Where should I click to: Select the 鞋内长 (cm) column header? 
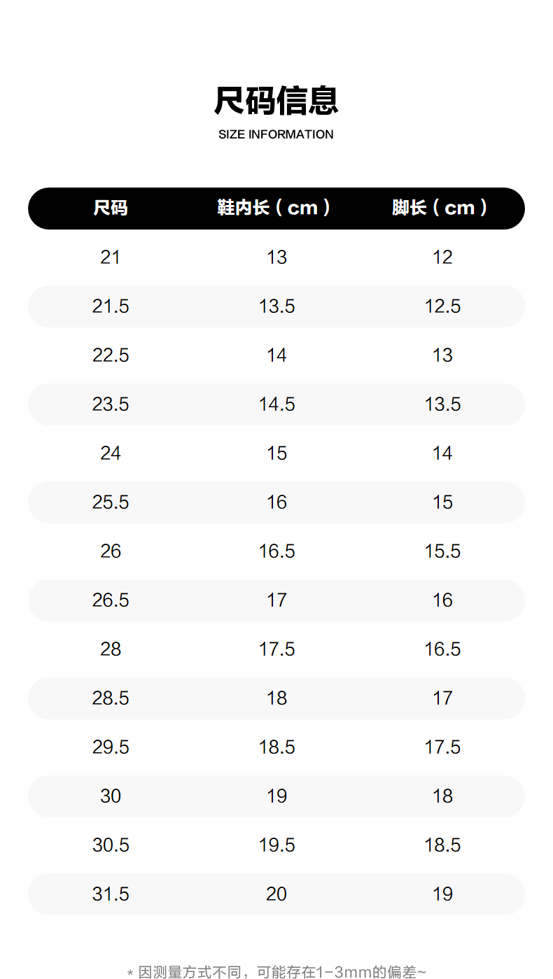(274, 208)
